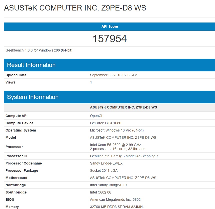The height and width of the screenshot is (209, 215).
Task: Select the score value 157954
Action: (x=109, y=38)
